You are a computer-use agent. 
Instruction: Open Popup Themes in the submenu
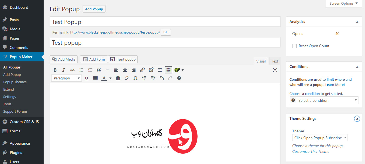15,82
